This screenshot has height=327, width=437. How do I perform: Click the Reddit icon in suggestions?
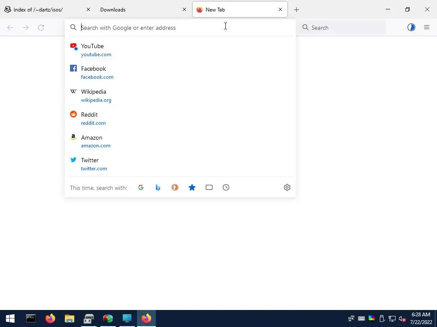(73, 114)
